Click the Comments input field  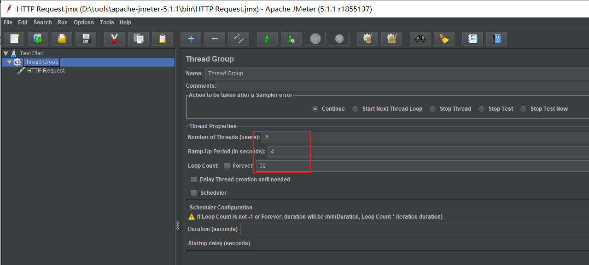coord(403,86)
